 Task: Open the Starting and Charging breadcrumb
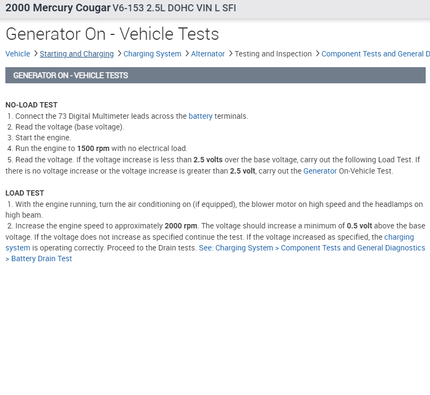pos(76,54)
